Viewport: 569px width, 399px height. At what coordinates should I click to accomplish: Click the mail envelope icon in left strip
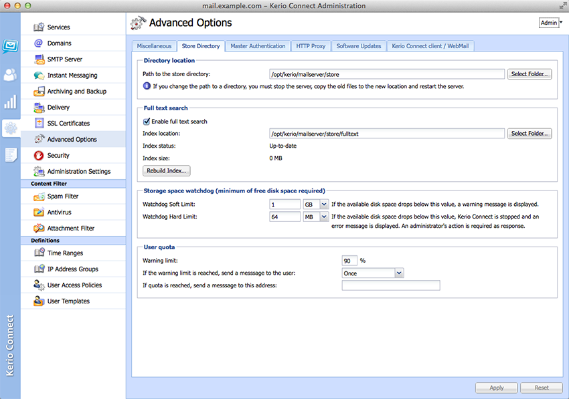(x=10, y=46)
